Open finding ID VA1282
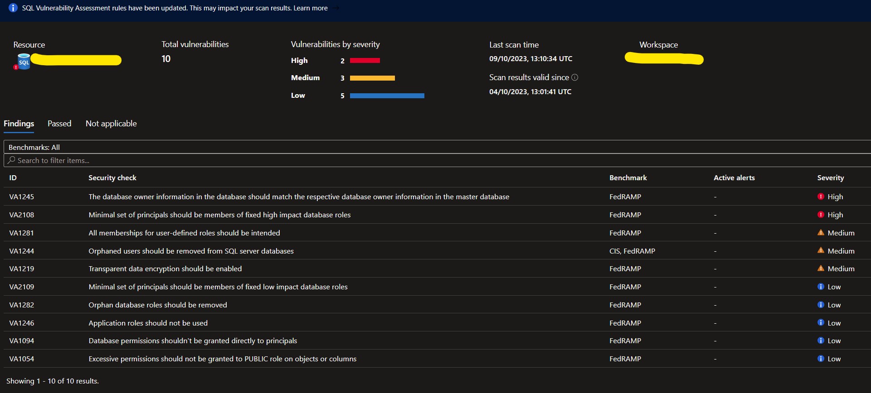Screen dimensions: 871x393 coord(22,305)
